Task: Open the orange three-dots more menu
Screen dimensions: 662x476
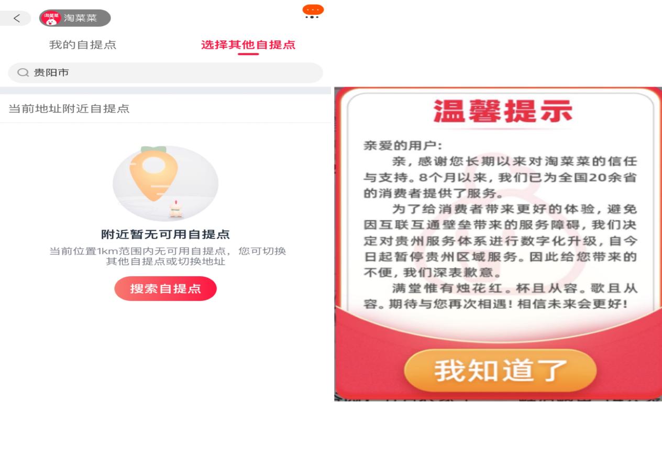Action: tap(313, 12)
